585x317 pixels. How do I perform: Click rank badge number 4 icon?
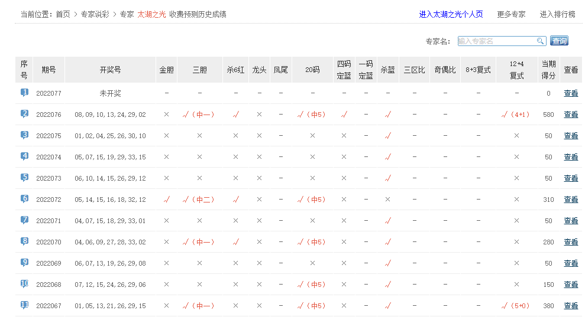click(24, 156)
